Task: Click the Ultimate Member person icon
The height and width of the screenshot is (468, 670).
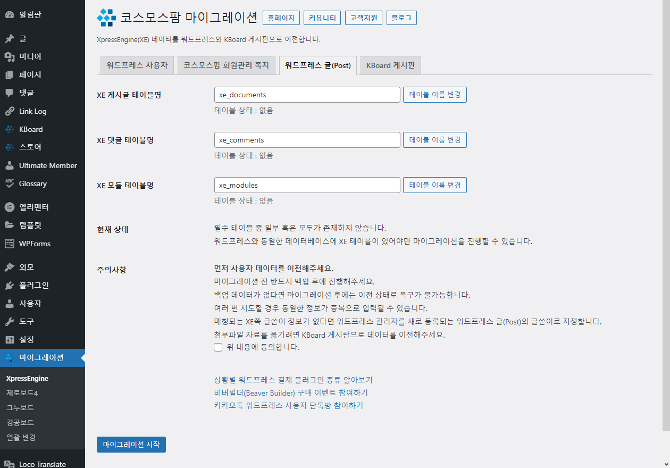Action: pos(10,165)
